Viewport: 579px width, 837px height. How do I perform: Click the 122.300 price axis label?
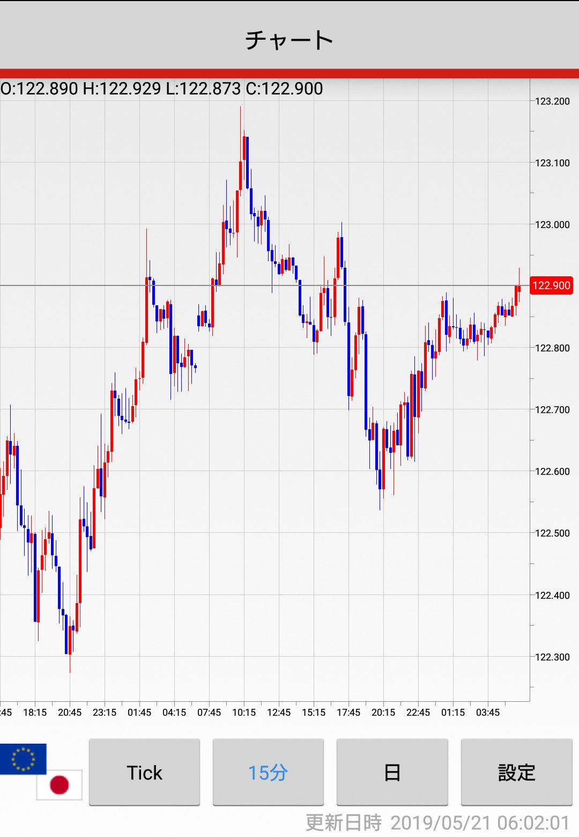pyautogui.click(x=552, y=657)
